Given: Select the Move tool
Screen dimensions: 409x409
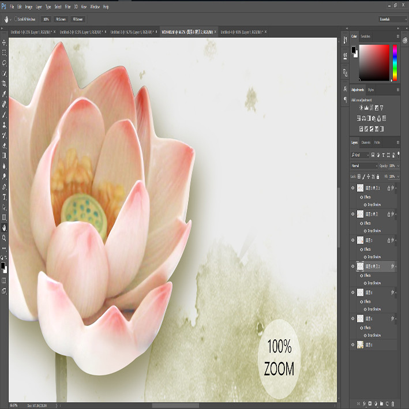Looking at the screenshot, I should [x=4, y=43].
